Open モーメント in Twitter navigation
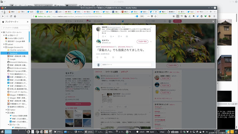Image resolution: width=238 pixels, height=134 pixels. pyautogui.click(x=79, y=21)
